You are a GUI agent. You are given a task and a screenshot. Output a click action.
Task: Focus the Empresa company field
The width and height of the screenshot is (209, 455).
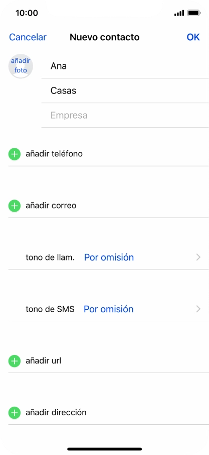click(125, 115)
